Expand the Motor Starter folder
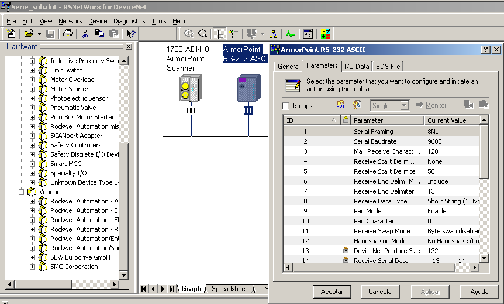 [32, 89]
